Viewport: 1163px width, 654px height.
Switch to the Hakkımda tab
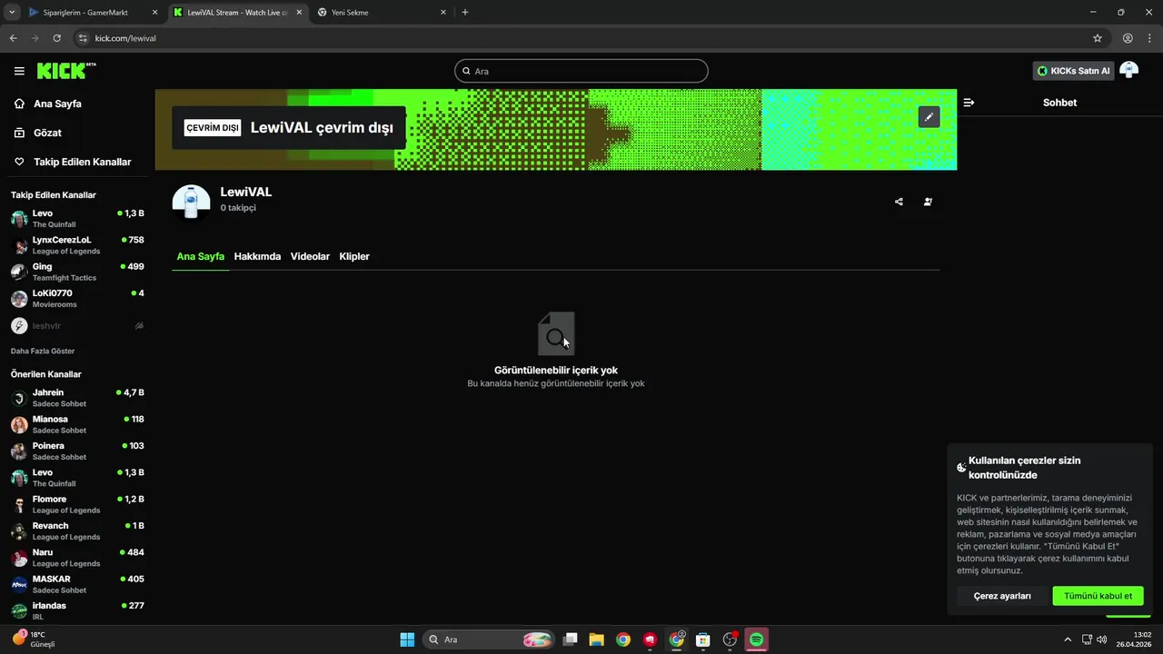[x=257, y=256]
